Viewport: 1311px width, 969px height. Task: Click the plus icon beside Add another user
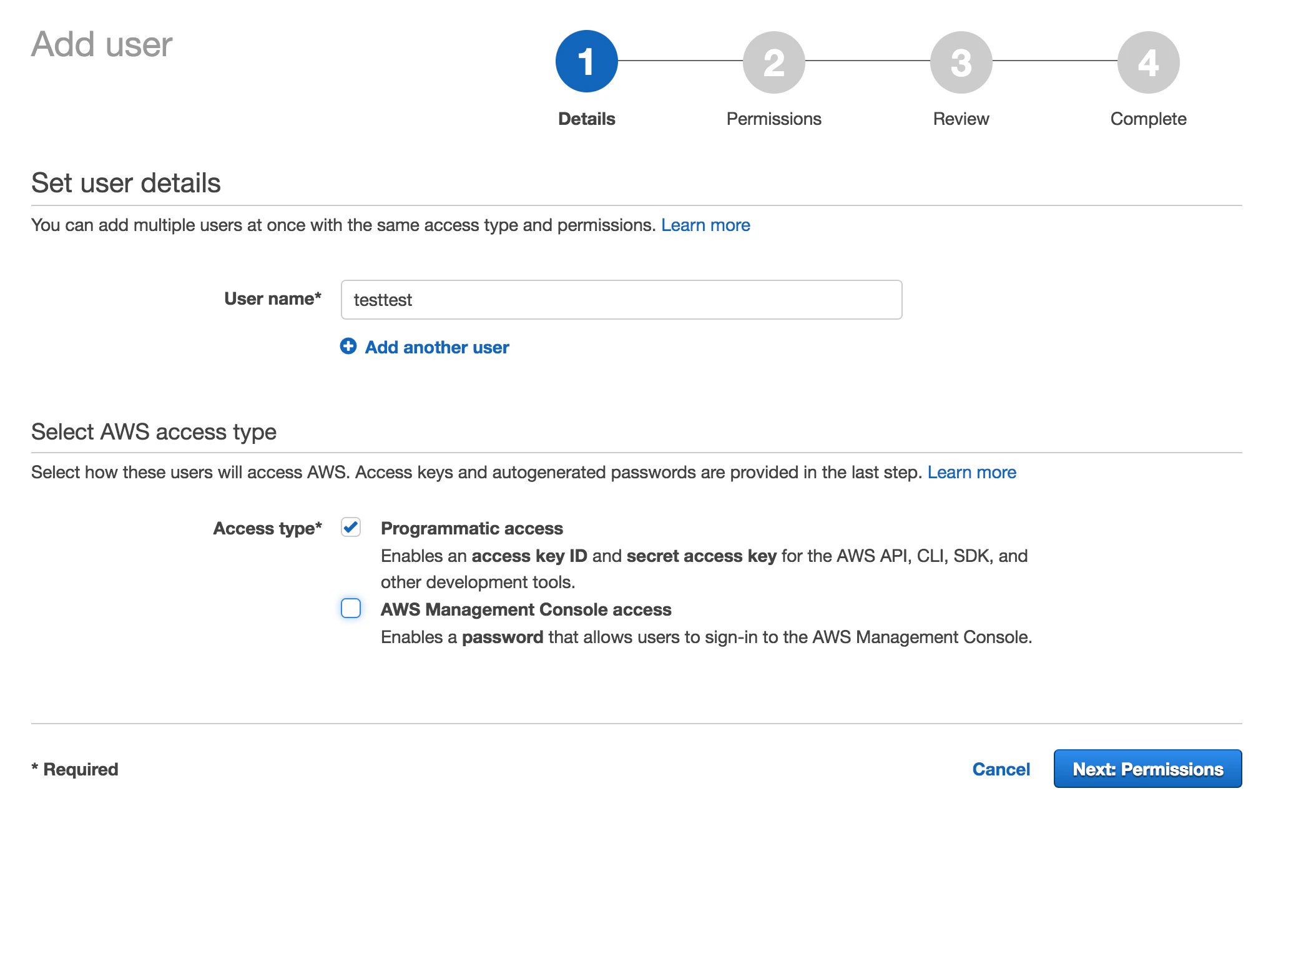click(x=348, y=347)
